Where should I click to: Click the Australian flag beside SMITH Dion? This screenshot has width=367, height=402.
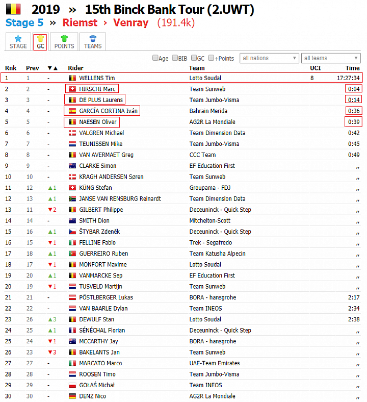pyautogui.click(x=72, y=221)
